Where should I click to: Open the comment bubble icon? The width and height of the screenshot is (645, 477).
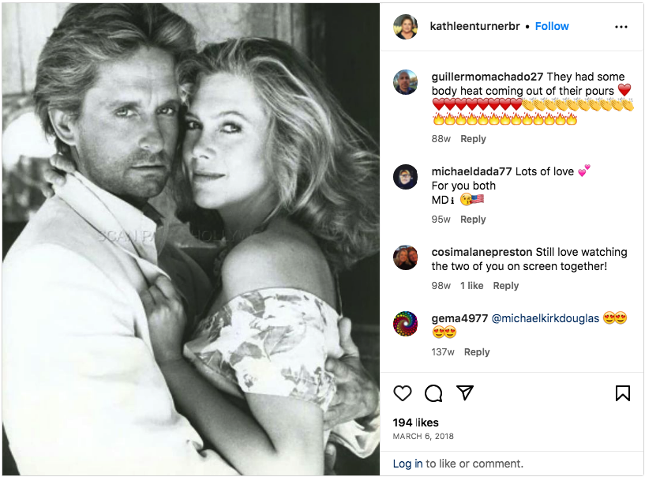(433, 393)
